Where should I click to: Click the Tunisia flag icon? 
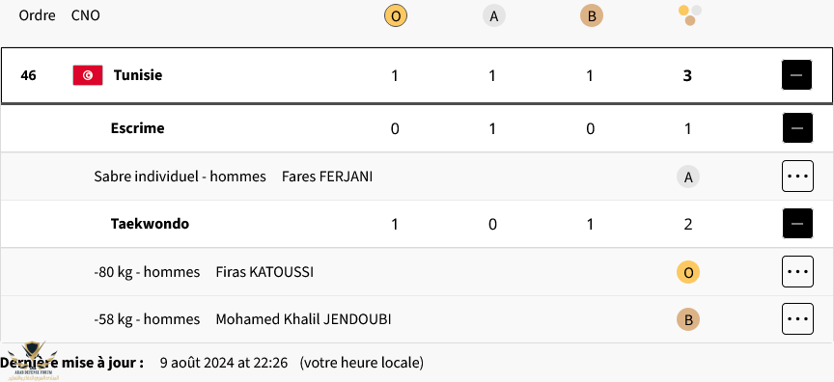88,75
